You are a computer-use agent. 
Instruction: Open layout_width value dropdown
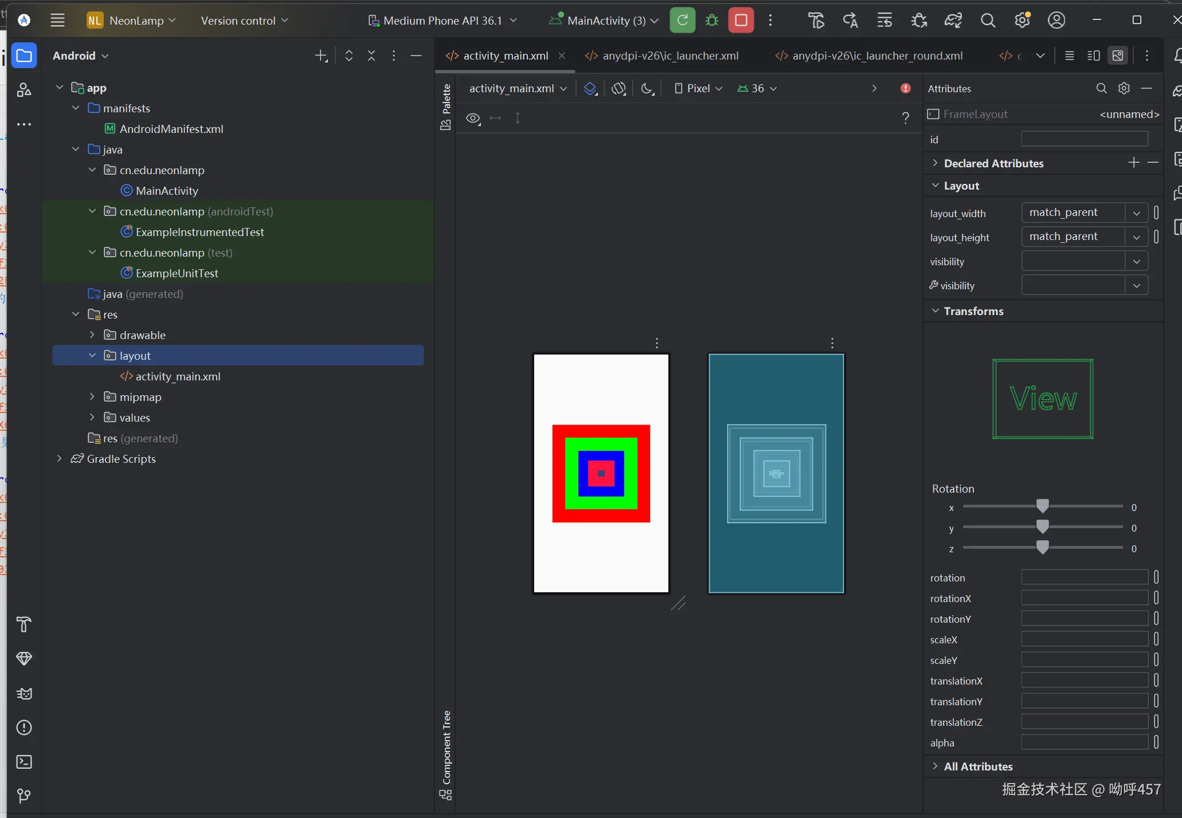tap(1136, 213)
